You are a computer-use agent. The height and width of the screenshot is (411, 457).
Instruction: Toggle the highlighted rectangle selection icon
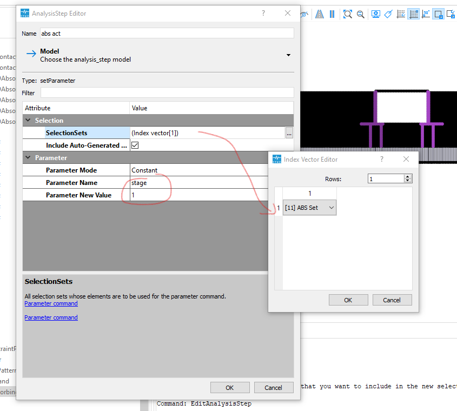click(x=438, y=14)
